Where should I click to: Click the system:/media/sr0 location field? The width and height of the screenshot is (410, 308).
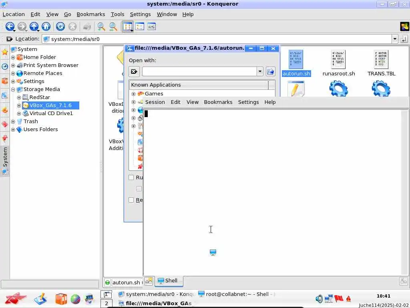tap(217, 39)
